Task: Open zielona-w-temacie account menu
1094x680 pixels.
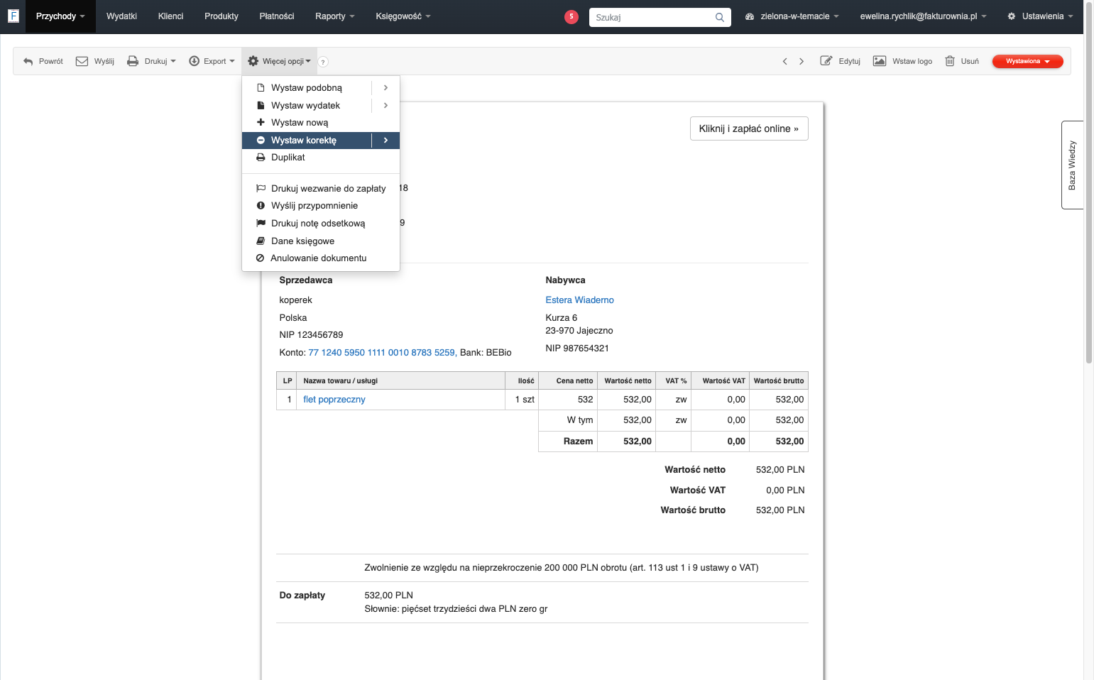Action: tap(792, 16)
